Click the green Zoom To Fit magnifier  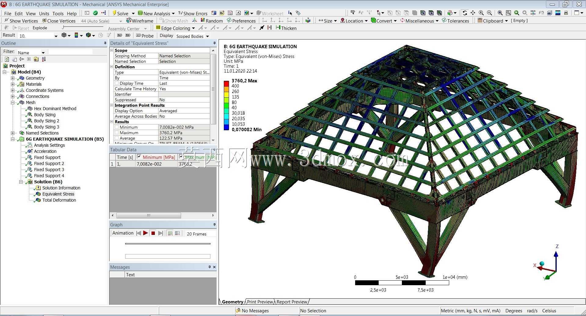pyautogui.click(x=516, y=13)
